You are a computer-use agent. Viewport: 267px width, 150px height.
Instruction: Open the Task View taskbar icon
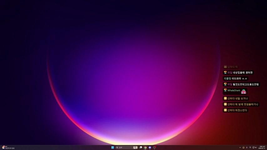point(141,147)
